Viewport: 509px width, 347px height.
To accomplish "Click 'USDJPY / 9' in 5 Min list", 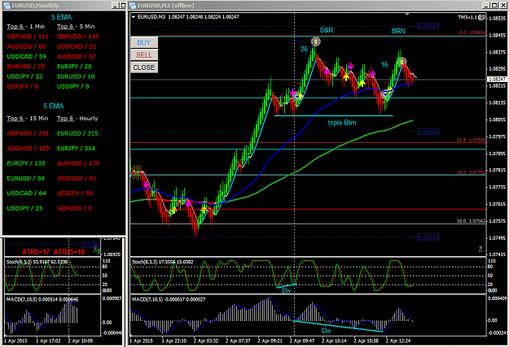I will pos(73,86).
